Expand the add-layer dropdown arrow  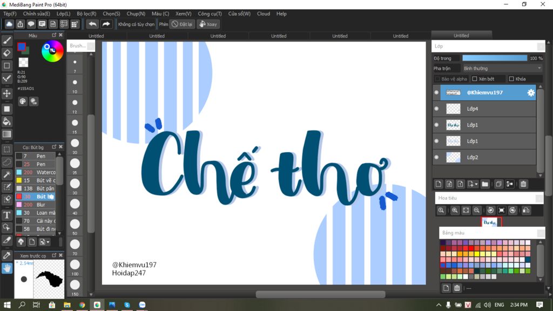pos(476,185)
